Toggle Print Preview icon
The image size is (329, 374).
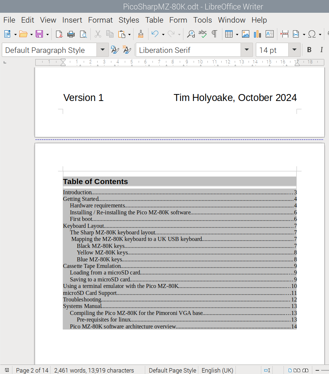[83, 34]
